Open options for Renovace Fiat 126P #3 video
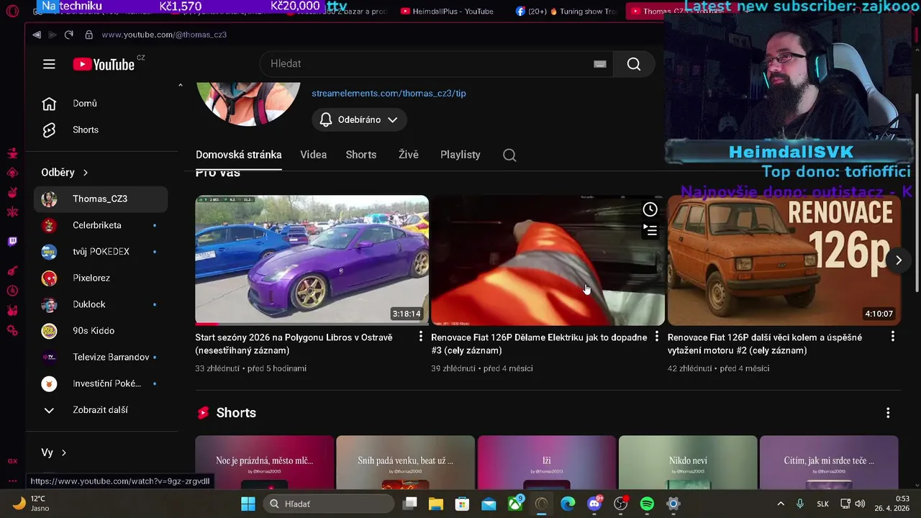 (x=656, y=337)
